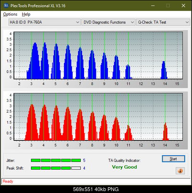Click the red histogram lower graph
The width and height of the screenshot is (192, 193).
98,117
